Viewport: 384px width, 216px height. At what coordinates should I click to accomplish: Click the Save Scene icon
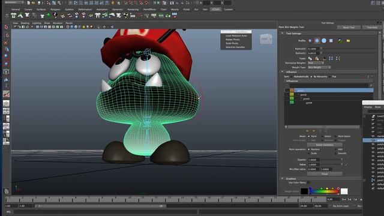[39, 3]
